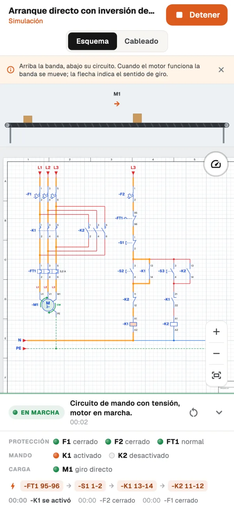234x509 pixels.
Task: Click M1 giro directo load status
Action: (x=83, y=469)
